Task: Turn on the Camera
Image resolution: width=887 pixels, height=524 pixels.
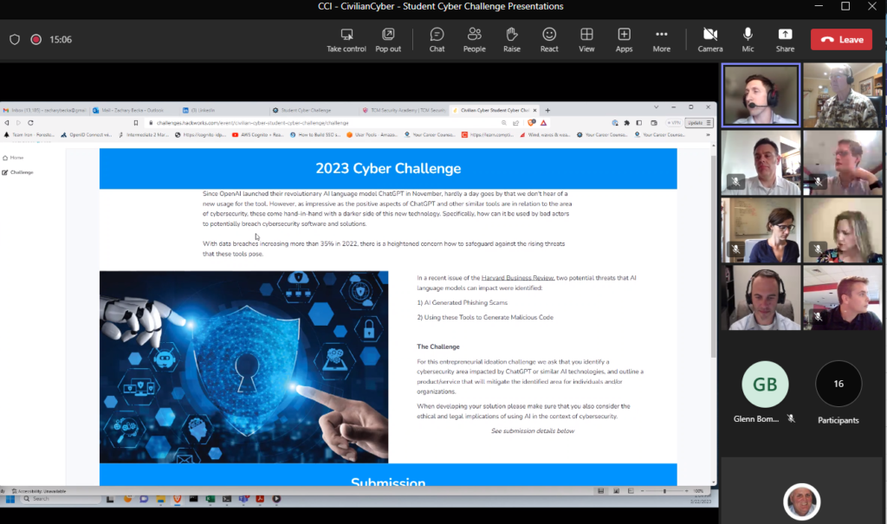Action: [710, 40]
